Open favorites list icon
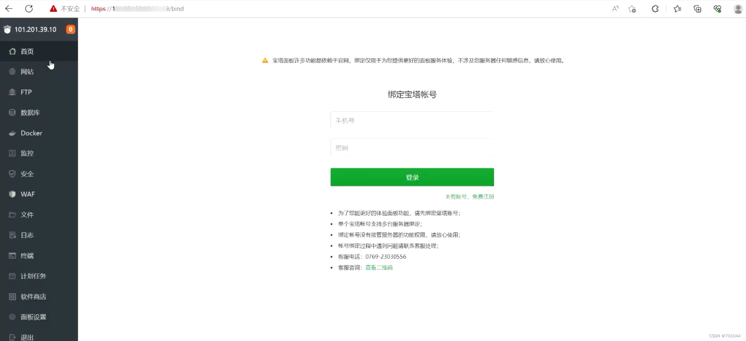Viewport: 746px width, 341px height. coord(677,9)
